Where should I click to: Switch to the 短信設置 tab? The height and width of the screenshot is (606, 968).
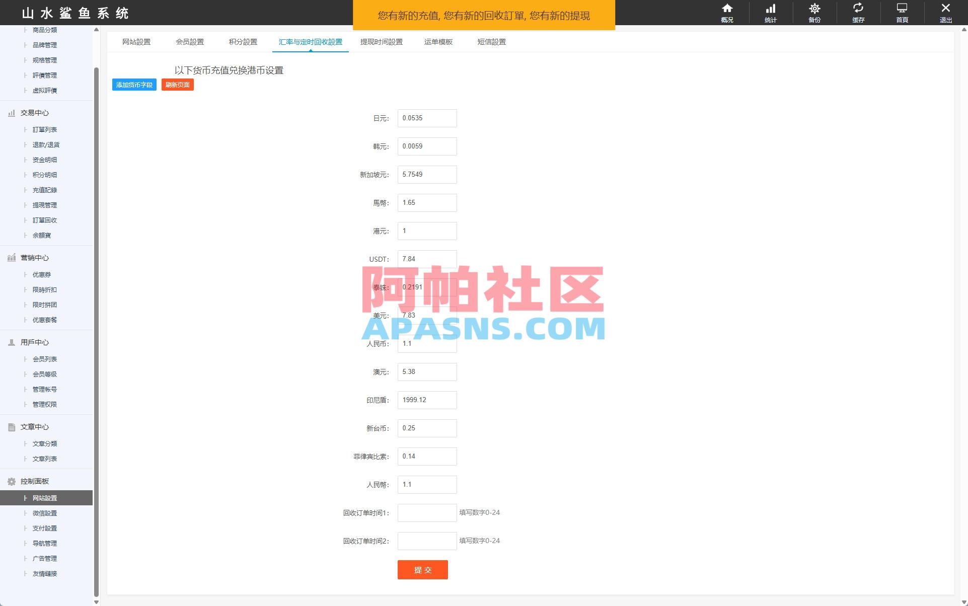pos(490,42)
